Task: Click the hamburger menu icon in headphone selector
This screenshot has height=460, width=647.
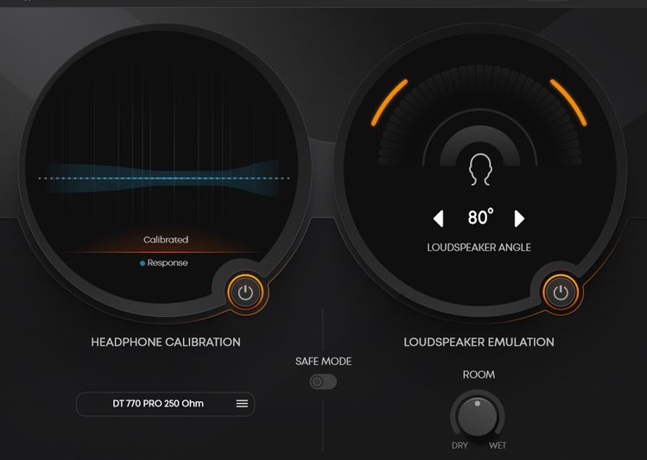Action: coord(242,404)
